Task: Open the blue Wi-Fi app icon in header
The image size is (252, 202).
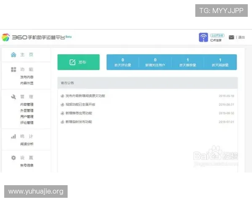Action: point(203,37)
